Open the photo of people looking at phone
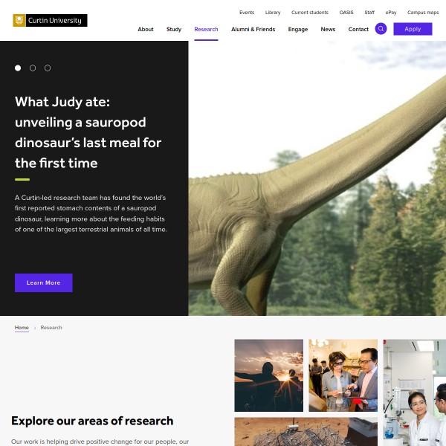 (x=343, y=375)
